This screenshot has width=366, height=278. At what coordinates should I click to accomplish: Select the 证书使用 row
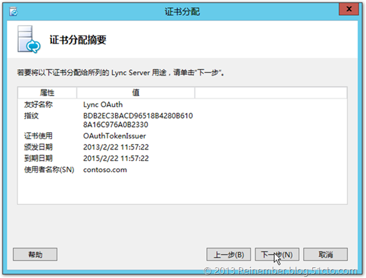tap(38, 136)
